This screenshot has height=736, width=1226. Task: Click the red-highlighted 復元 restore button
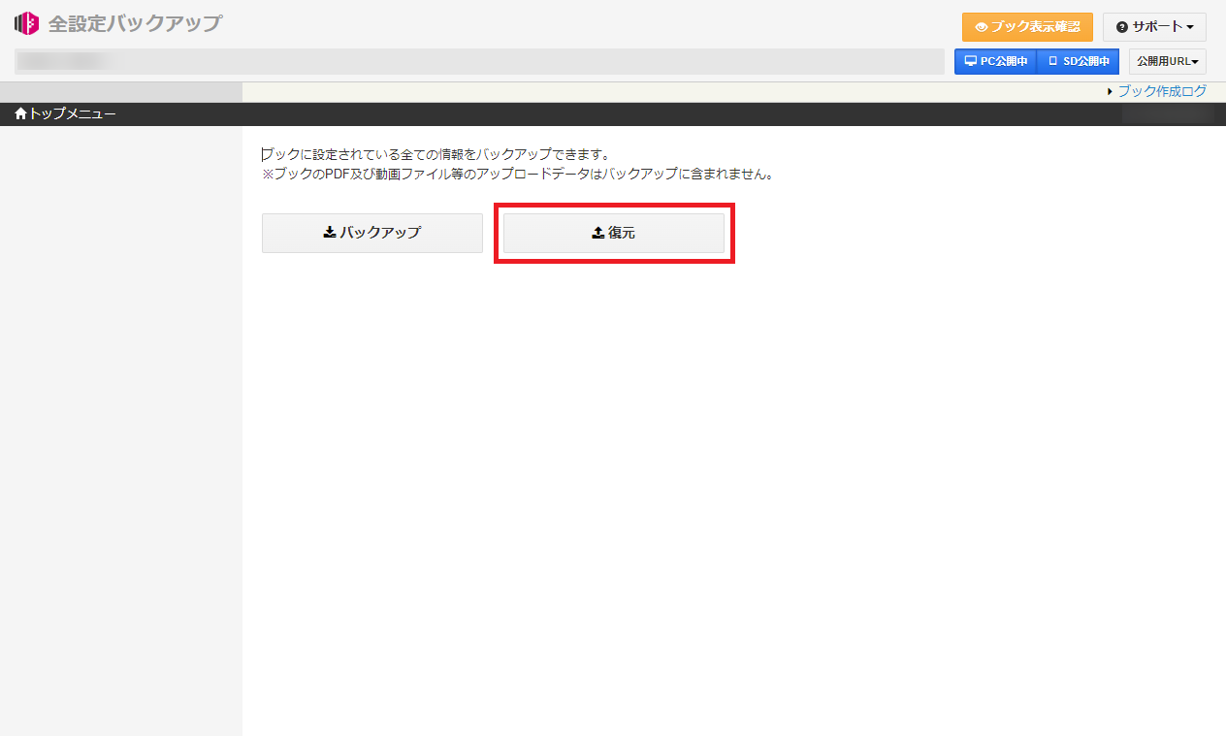(614, 232)
